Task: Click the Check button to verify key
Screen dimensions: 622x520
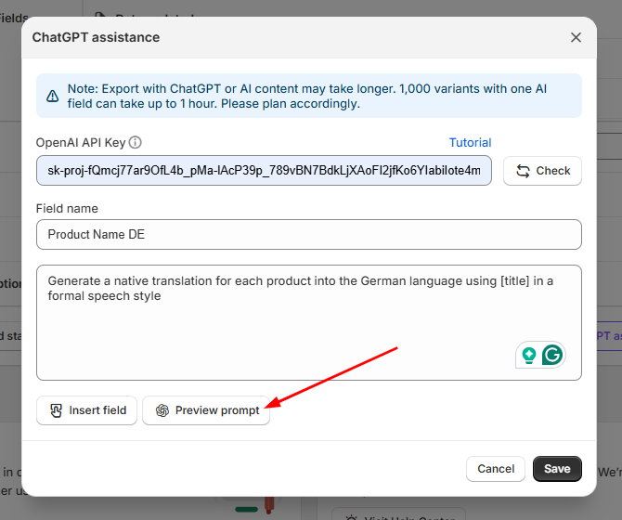Action: click(542, 171)
